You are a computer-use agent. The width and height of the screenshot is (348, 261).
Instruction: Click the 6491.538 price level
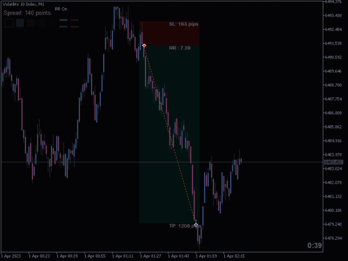tap(334, 43)
